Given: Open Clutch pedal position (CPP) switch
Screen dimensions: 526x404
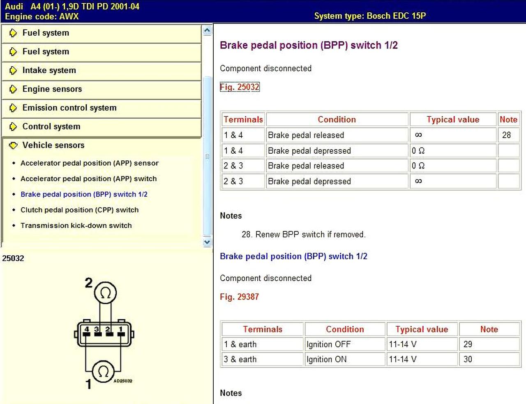Looking at the screenshot, I should pos(80,210).
